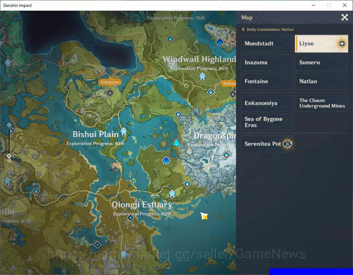This screenshot has width=353, height=275.
Task: Open Sea of Bygone Eras map
Action: coord(267,122)
